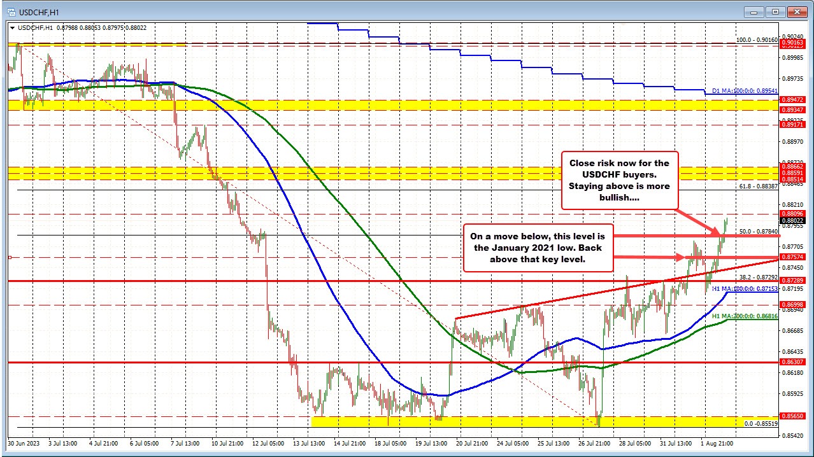Click the current price marker 0.88022
Viewport: 814px width, 457px height.
click(x=792, y=220)
